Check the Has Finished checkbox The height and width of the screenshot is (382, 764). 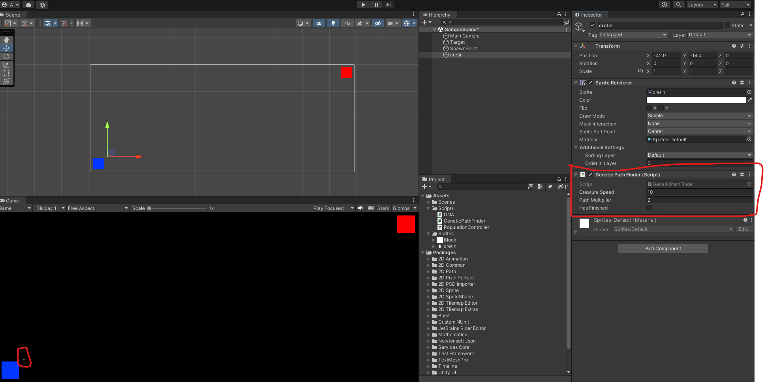click(649, 208)
